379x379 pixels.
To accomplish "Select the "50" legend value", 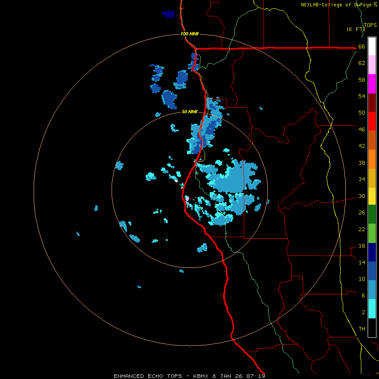I will pyautogui.click(x=362, y=113).
